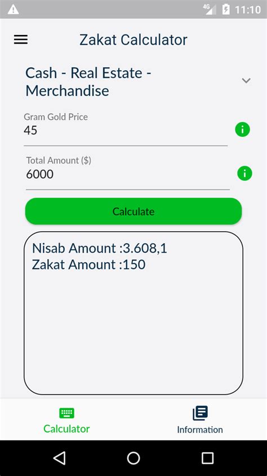Open the Cash - Real Estate - Merchandise selector
The image size is (267, 476).
point(133,82)
